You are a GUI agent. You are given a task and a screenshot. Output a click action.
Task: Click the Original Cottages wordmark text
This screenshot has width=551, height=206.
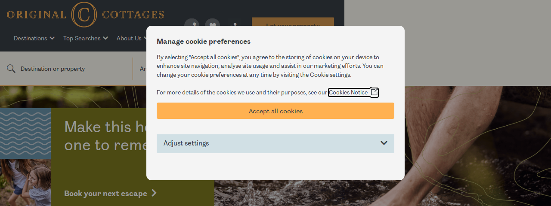[85, 15]
